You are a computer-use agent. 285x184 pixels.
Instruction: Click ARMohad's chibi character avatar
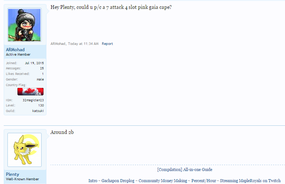point(25,25)
